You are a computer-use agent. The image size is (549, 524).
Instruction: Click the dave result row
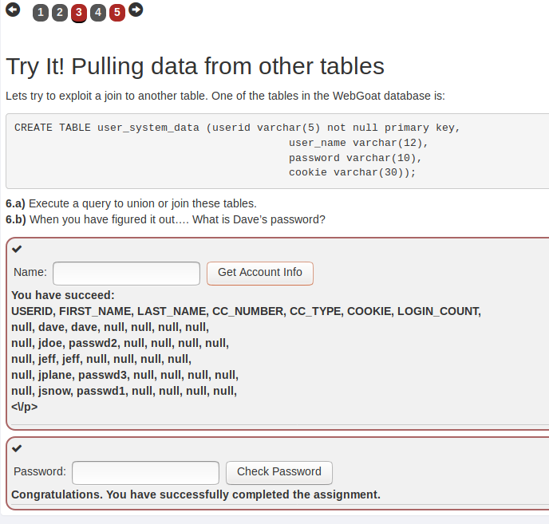tap(110, 327)
